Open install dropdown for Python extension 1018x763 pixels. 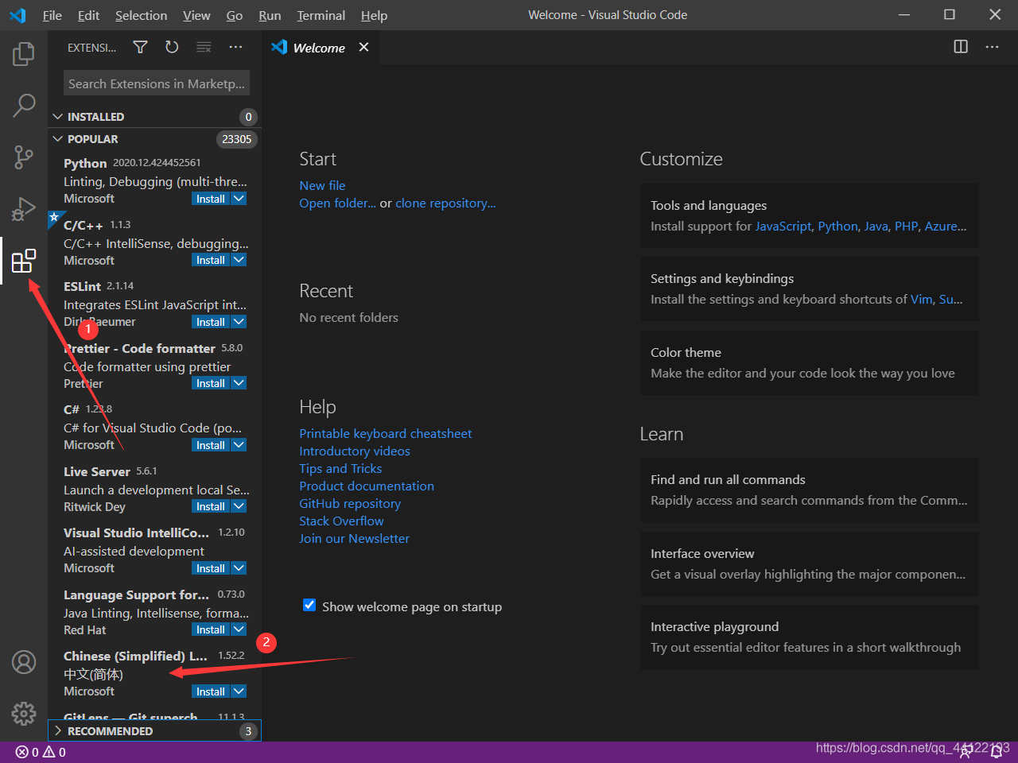tap(239, 199)
